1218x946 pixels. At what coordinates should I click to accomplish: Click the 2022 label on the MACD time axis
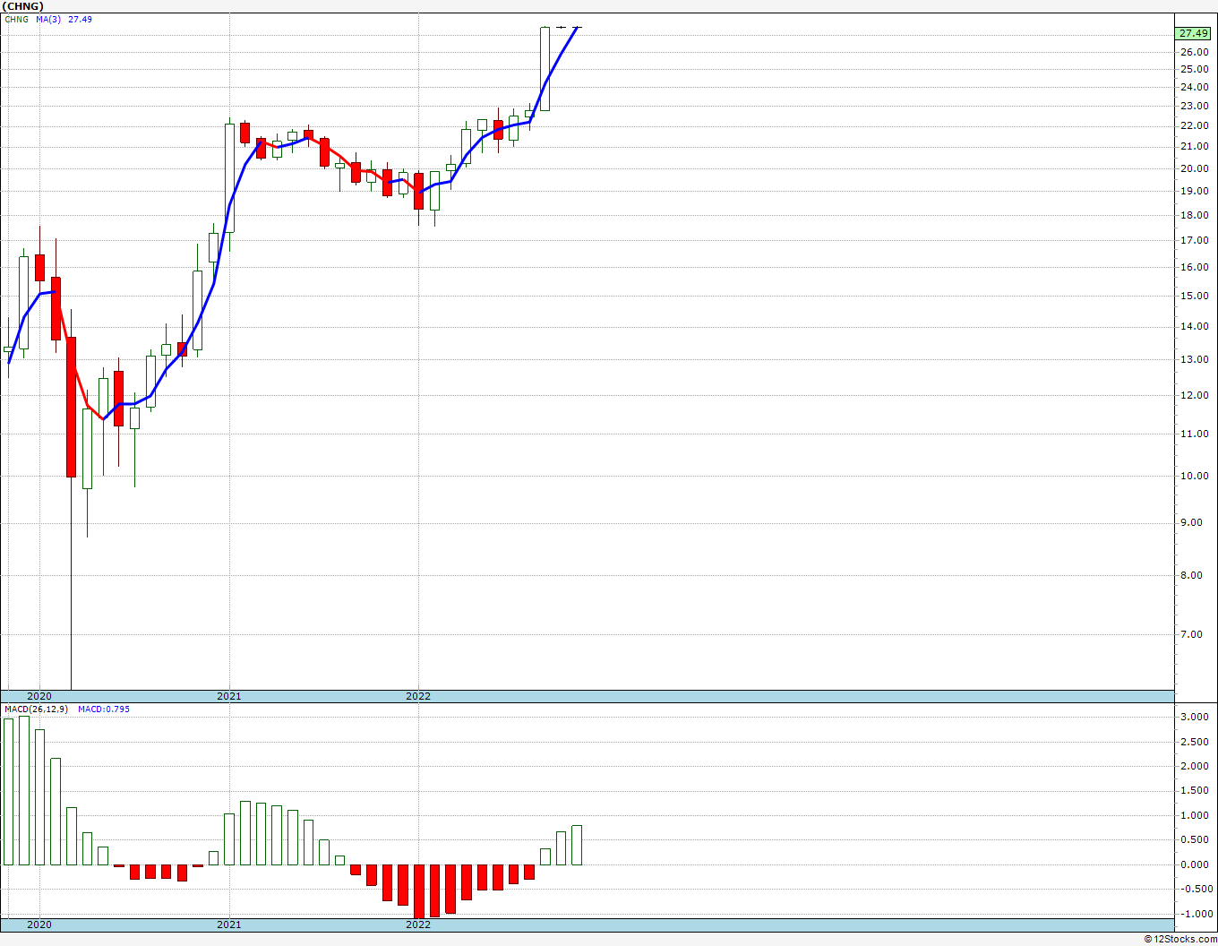(418, 924)
